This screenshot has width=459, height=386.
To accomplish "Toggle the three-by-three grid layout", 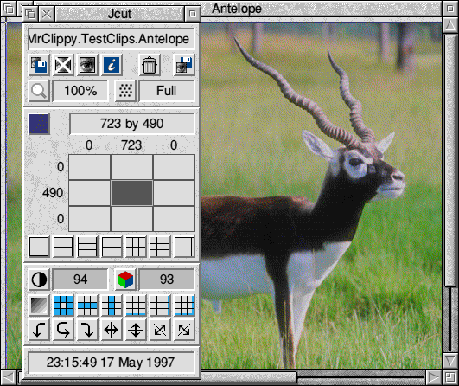I will [160, 247].
